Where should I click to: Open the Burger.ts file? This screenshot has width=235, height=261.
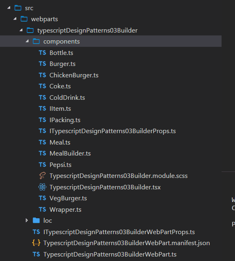(x=62, y=64)
